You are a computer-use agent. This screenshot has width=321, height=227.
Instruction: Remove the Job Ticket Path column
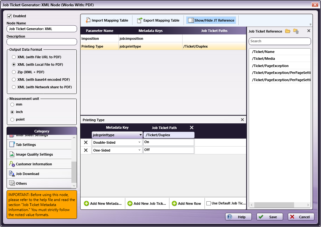(192, 127)
